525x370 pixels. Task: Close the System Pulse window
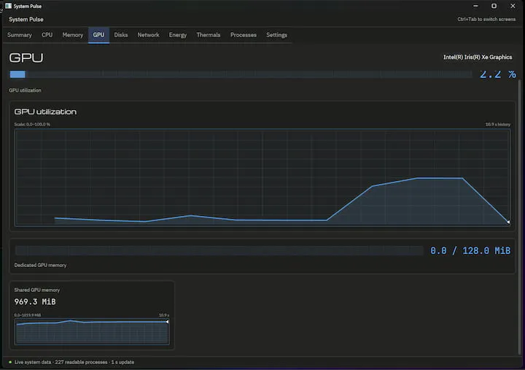(x=513, y=6)
